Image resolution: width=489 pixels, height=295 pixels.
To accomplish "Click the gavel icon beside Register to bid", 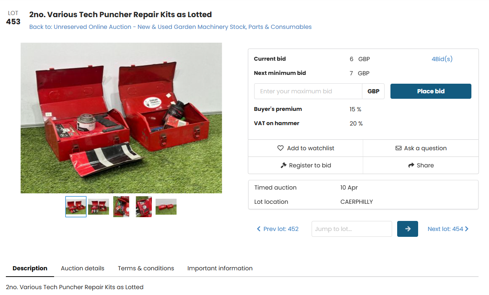I will click(283, 165).
